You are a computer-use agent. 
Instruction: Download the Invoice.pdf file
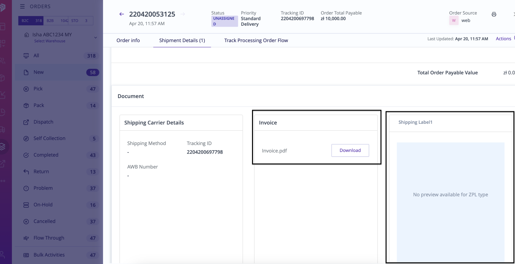click(x=350, y=150)
